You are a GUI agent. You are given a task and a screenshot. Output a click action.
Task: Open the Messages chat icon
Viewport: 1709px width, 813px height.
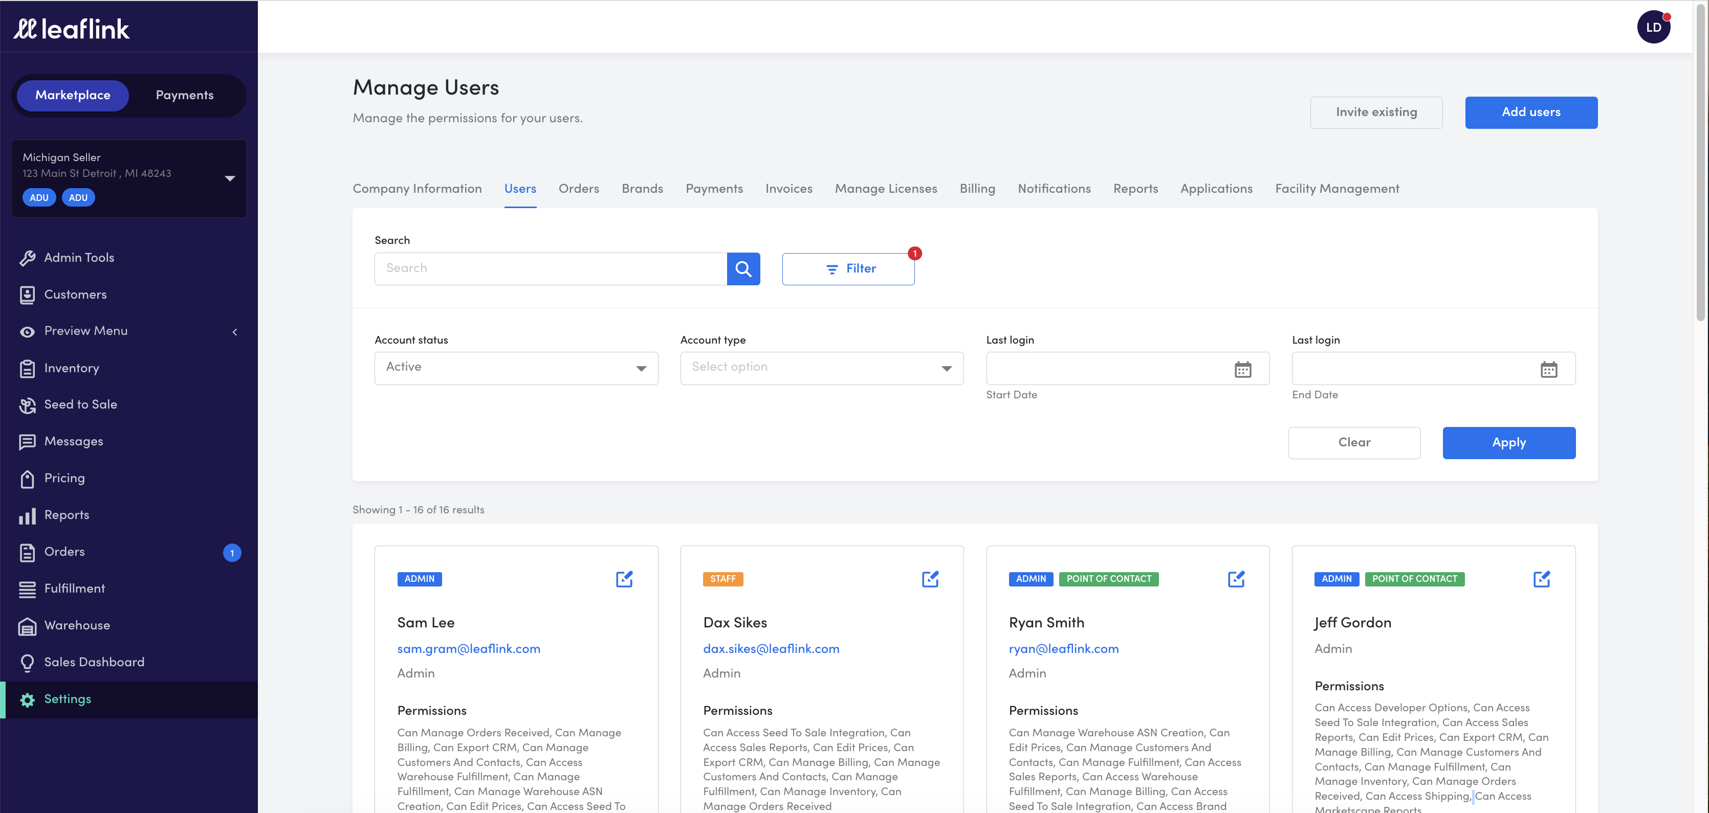tap(27, 442)
